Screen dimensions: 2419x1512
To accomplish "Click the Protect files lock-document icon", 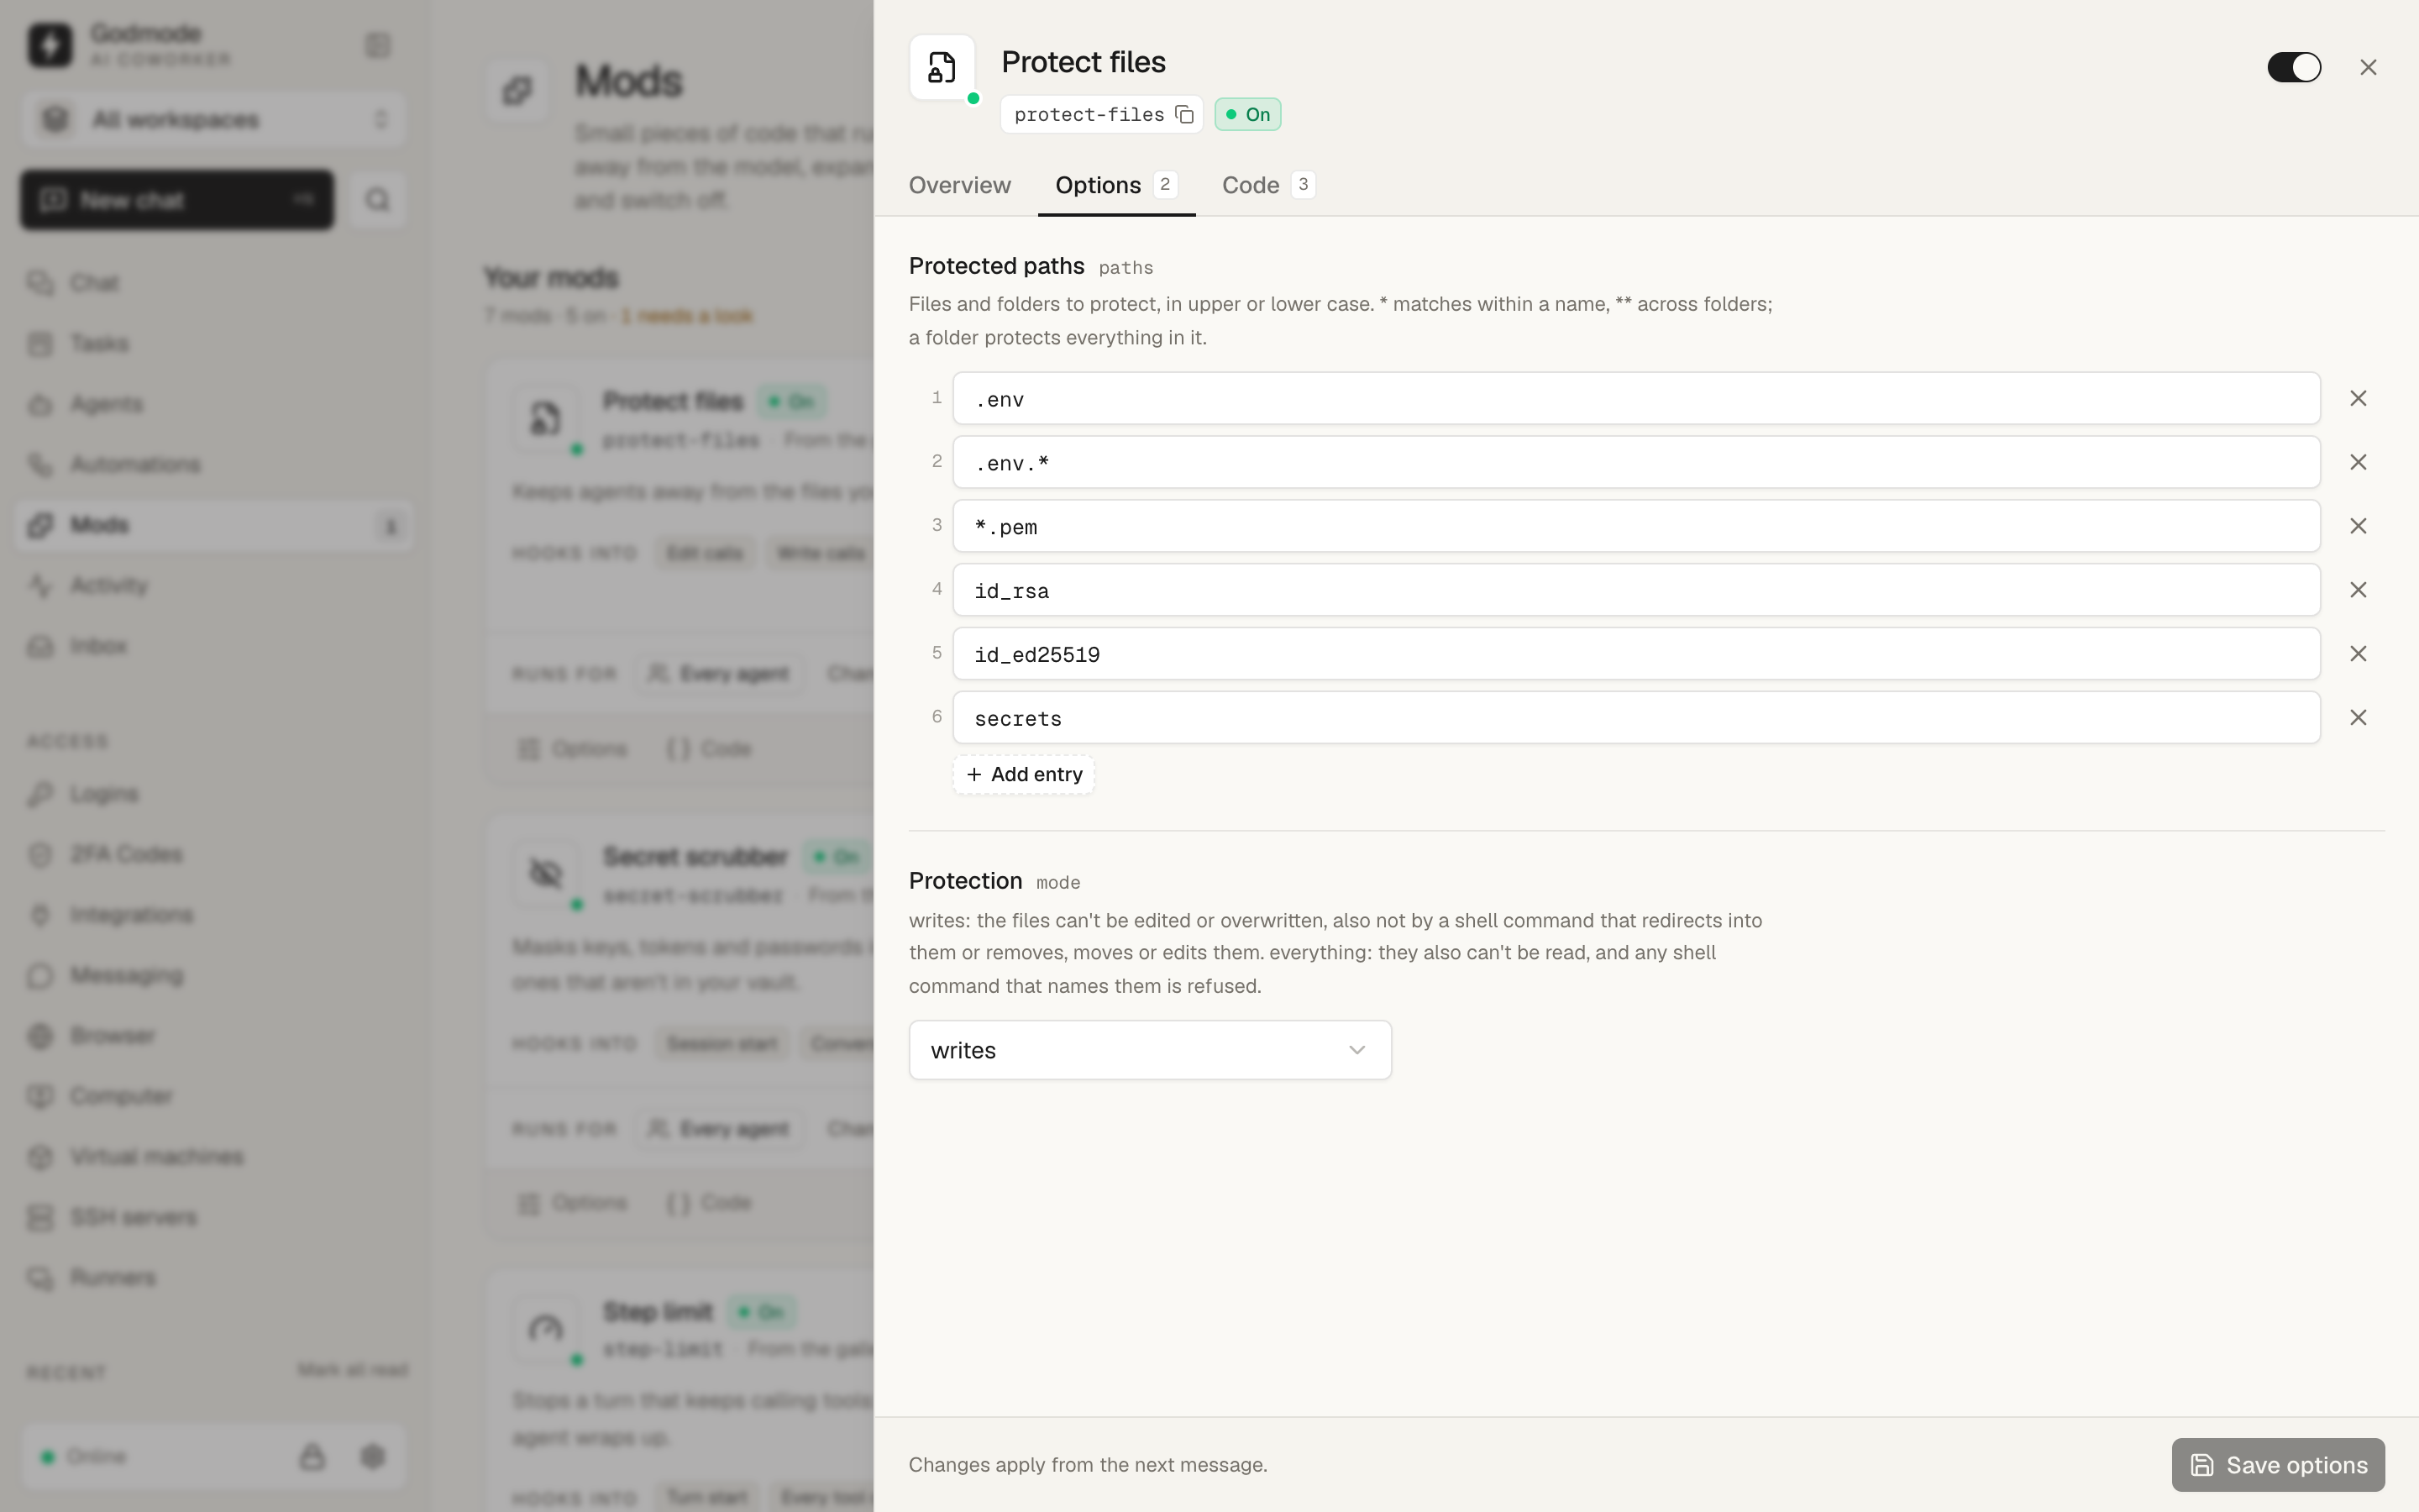I will click(942, 68).
